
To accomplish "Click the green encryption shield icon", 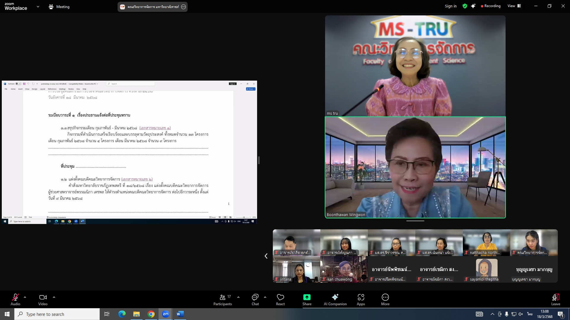I will pyautogui.click(x=465, y=6).
